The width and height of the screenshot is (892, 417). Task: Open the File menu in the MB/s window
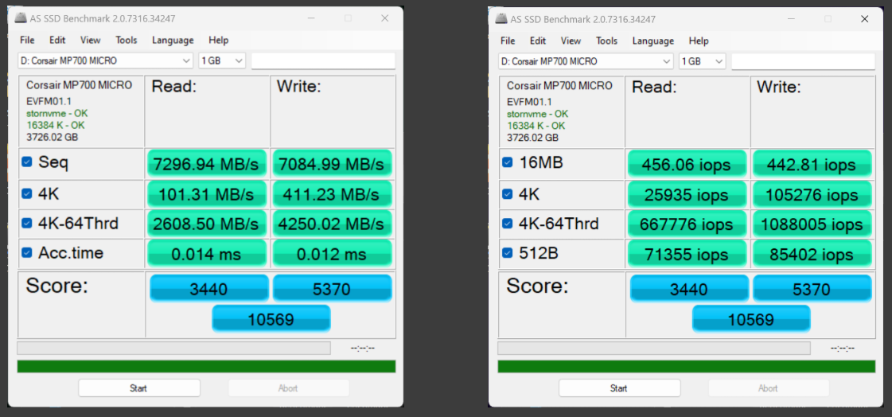click(27, 40)
